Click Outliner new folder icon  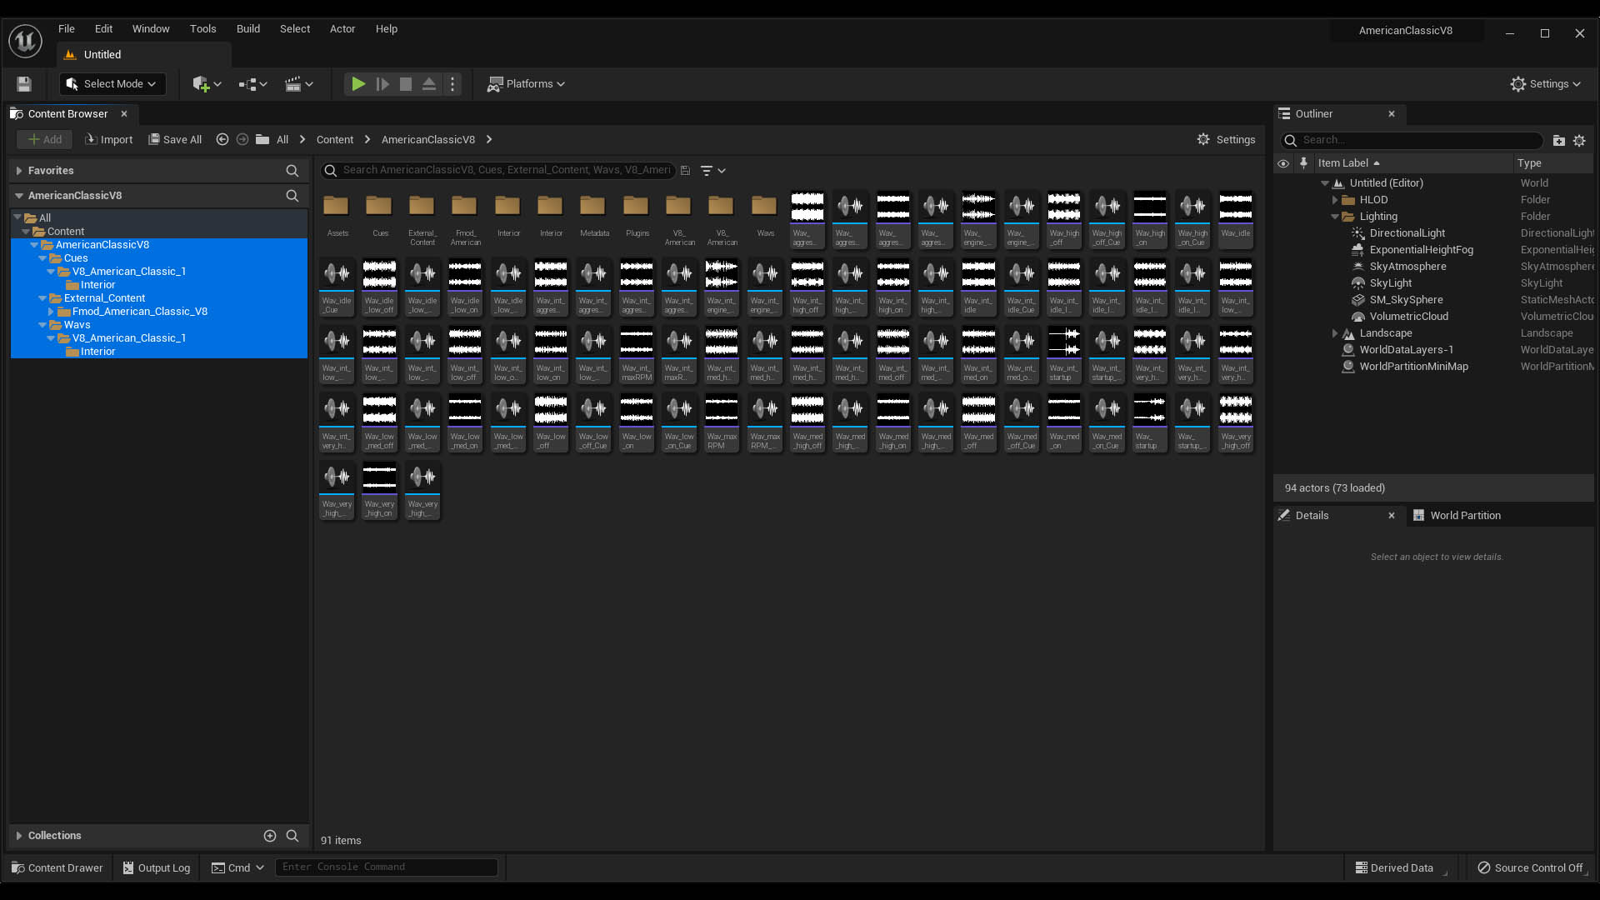tap(1558, 141)
